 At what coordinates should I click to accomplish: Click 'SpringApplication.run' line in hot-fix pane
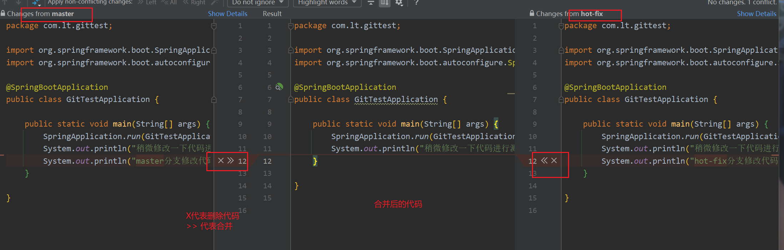690,136
